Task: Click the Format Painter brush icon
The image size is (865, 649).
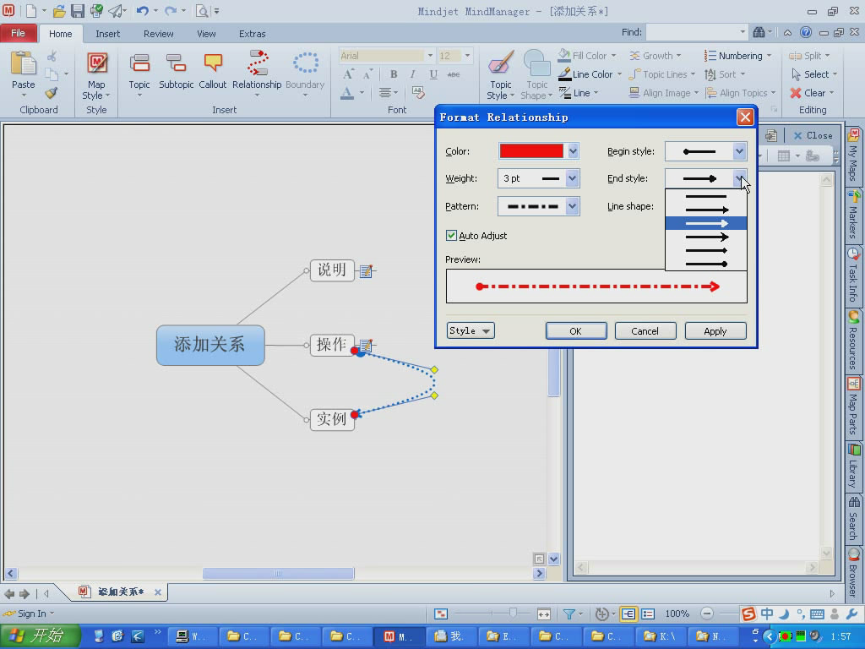Action: coord(52,93)
